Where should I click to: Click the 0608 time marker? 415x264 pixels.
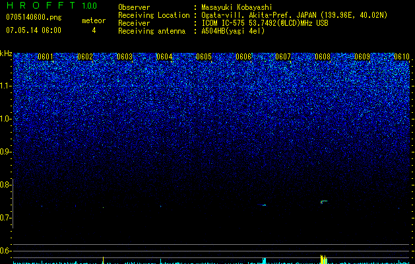click(x=323, y=57)
